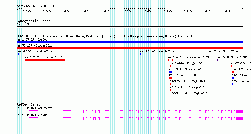Viewport: 251px width, 134px height.
Task: Click the 2860k ruler tick label
Action: 189,12
